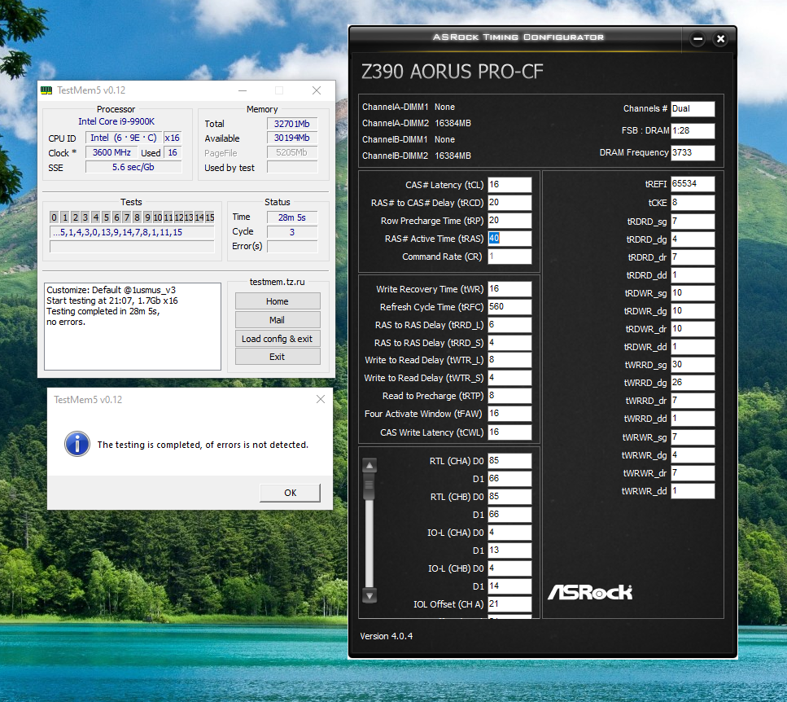Click the tWTR_L value field
The image size is (787, 702).
(x=509, y=360)
